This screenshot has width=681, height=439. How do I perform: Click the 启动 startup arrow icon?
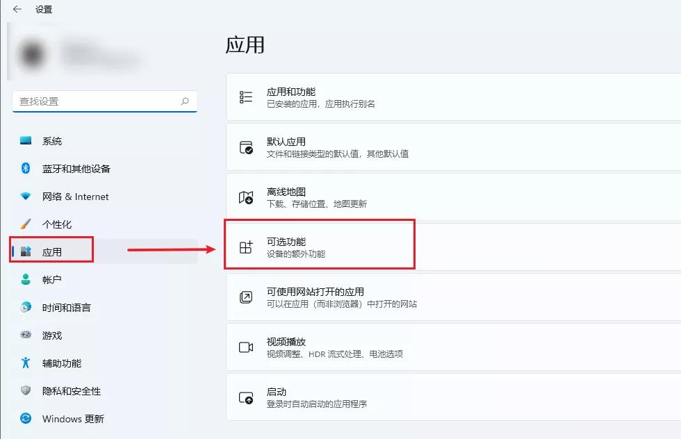[245, 397]
